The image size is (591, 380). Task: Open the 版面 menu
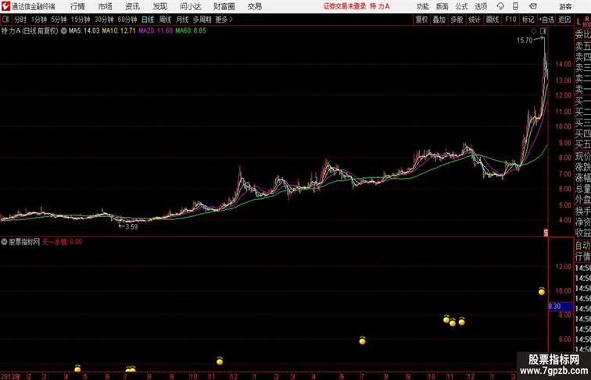(442, 6)
